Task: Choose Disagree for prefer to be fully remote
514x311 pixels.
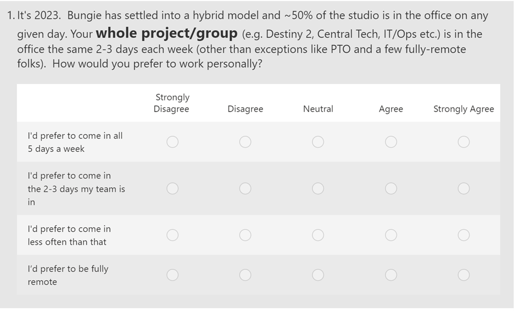Action: [x=245, y=275]
